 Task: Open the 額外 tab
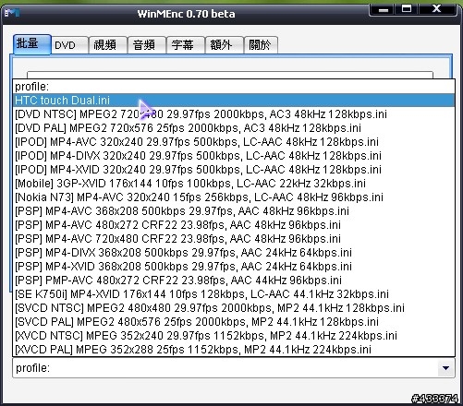pyautogui.click(x=224, y=45)
